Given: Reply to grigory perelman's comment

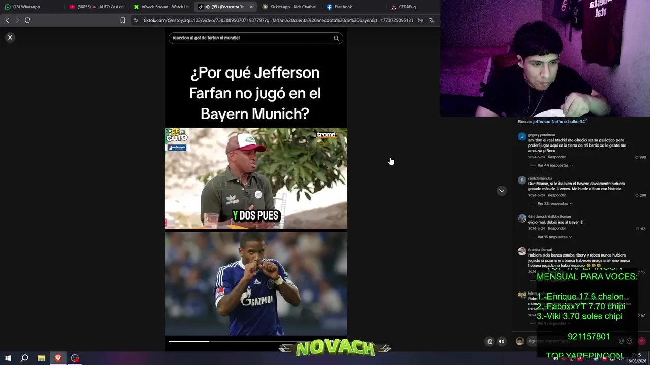Looking at the screenshot, I should point(557,157).
